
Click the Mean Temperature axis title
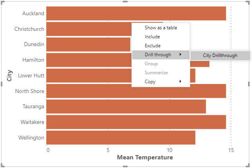pos(145,157)
